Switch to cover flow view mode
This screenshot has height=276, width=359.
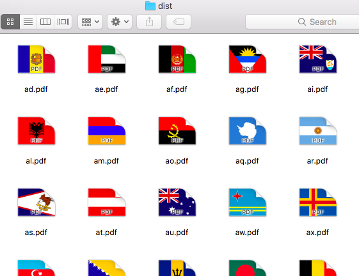pos(63,22)
